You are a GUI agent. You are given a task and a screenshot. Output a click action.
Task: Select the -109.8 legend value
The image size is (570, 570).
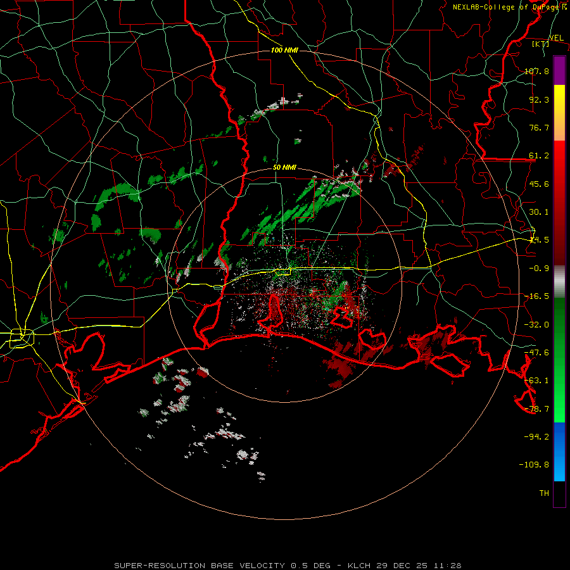534,465
